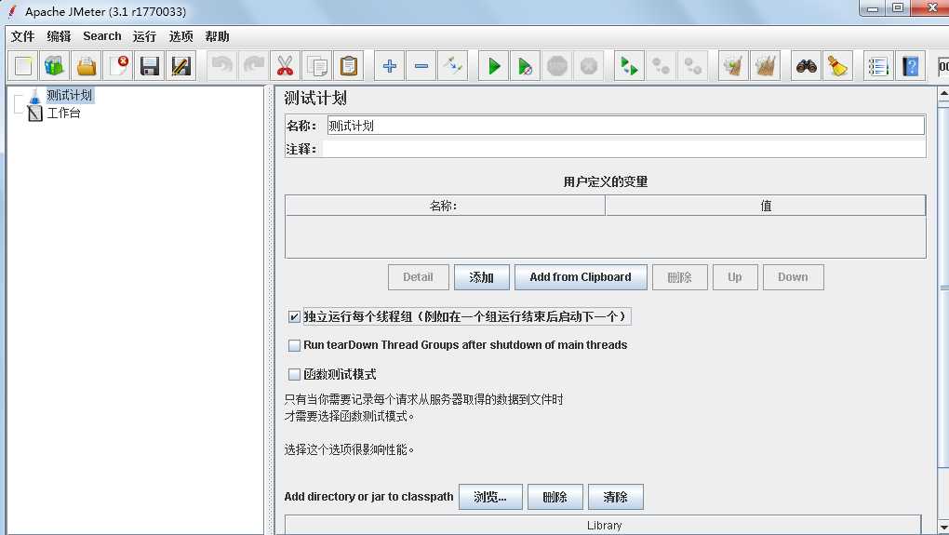The width and height of the screenshot is (949, 535).
Task: Click the Library table header
Action: [x=604, y=526]
